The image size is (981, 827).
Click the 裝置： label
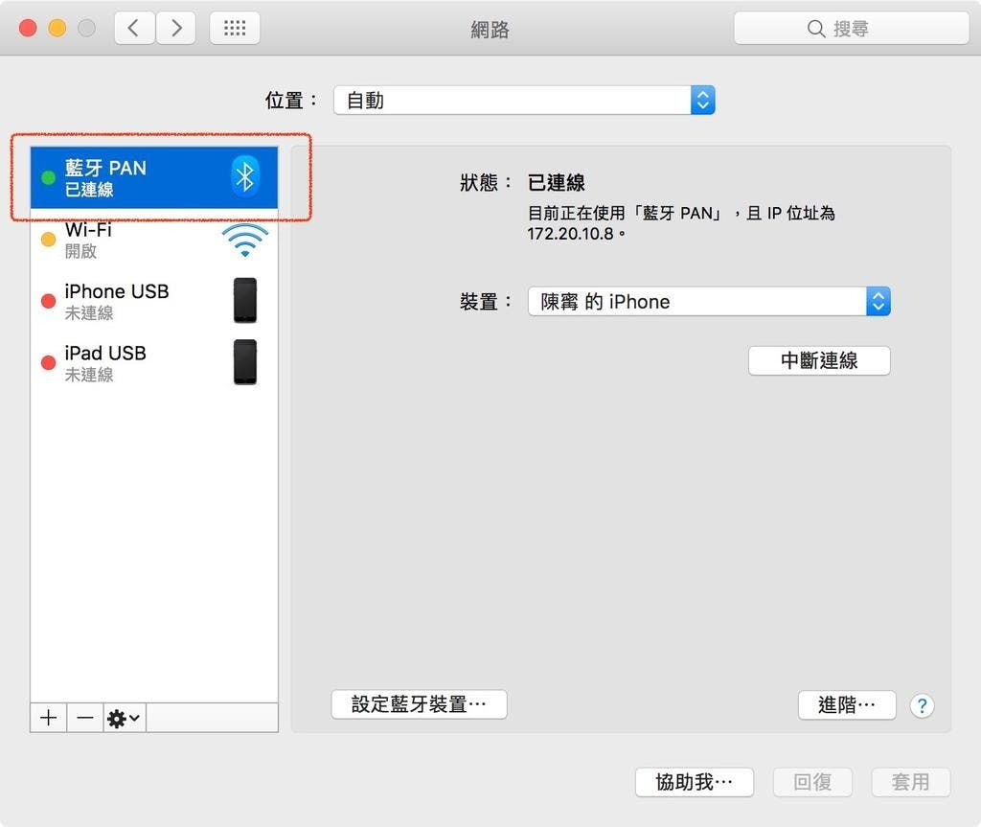point(487,302)
